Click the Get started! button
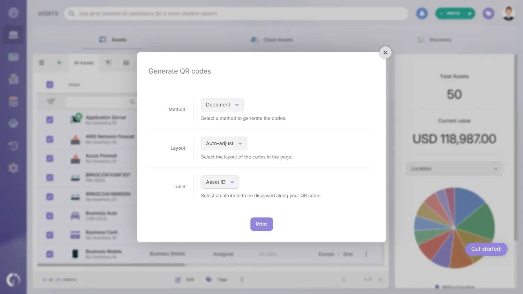This screenshot has width=523, height=294. tap(486, 249)
